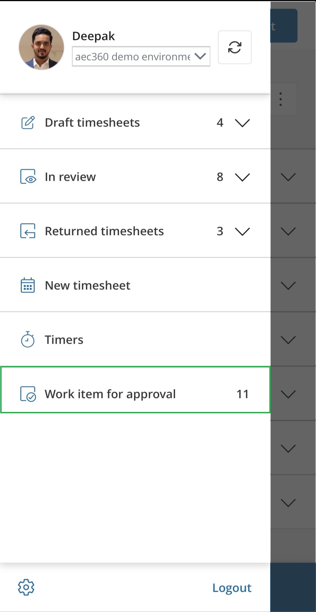316x612 pixels.
Task: Click the In review eye icon
Action: (x=28, y=177)
